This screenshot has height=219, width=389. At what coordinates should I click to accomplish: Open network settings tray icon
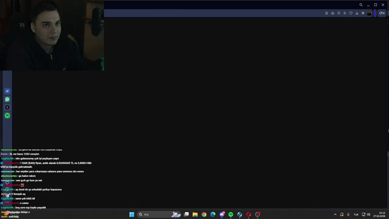[x=363, y=214]
